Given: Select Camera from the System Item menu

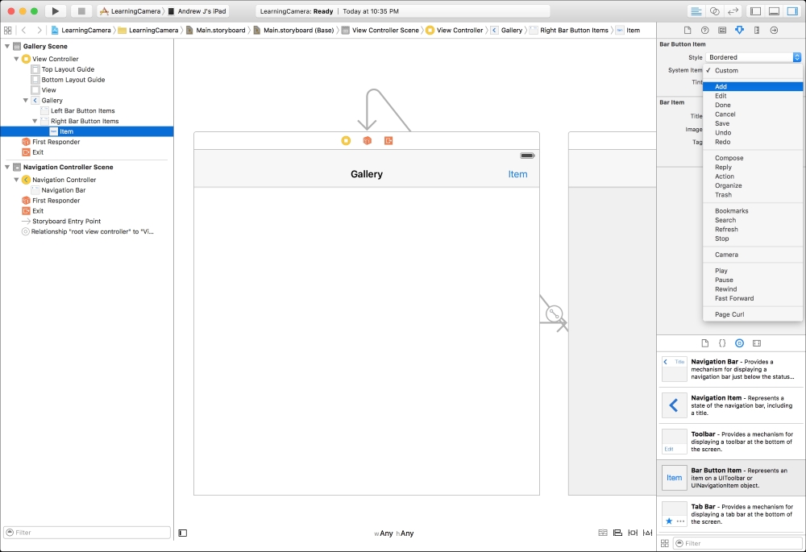Looking at the screenshot, I should (x=725, y=254).
